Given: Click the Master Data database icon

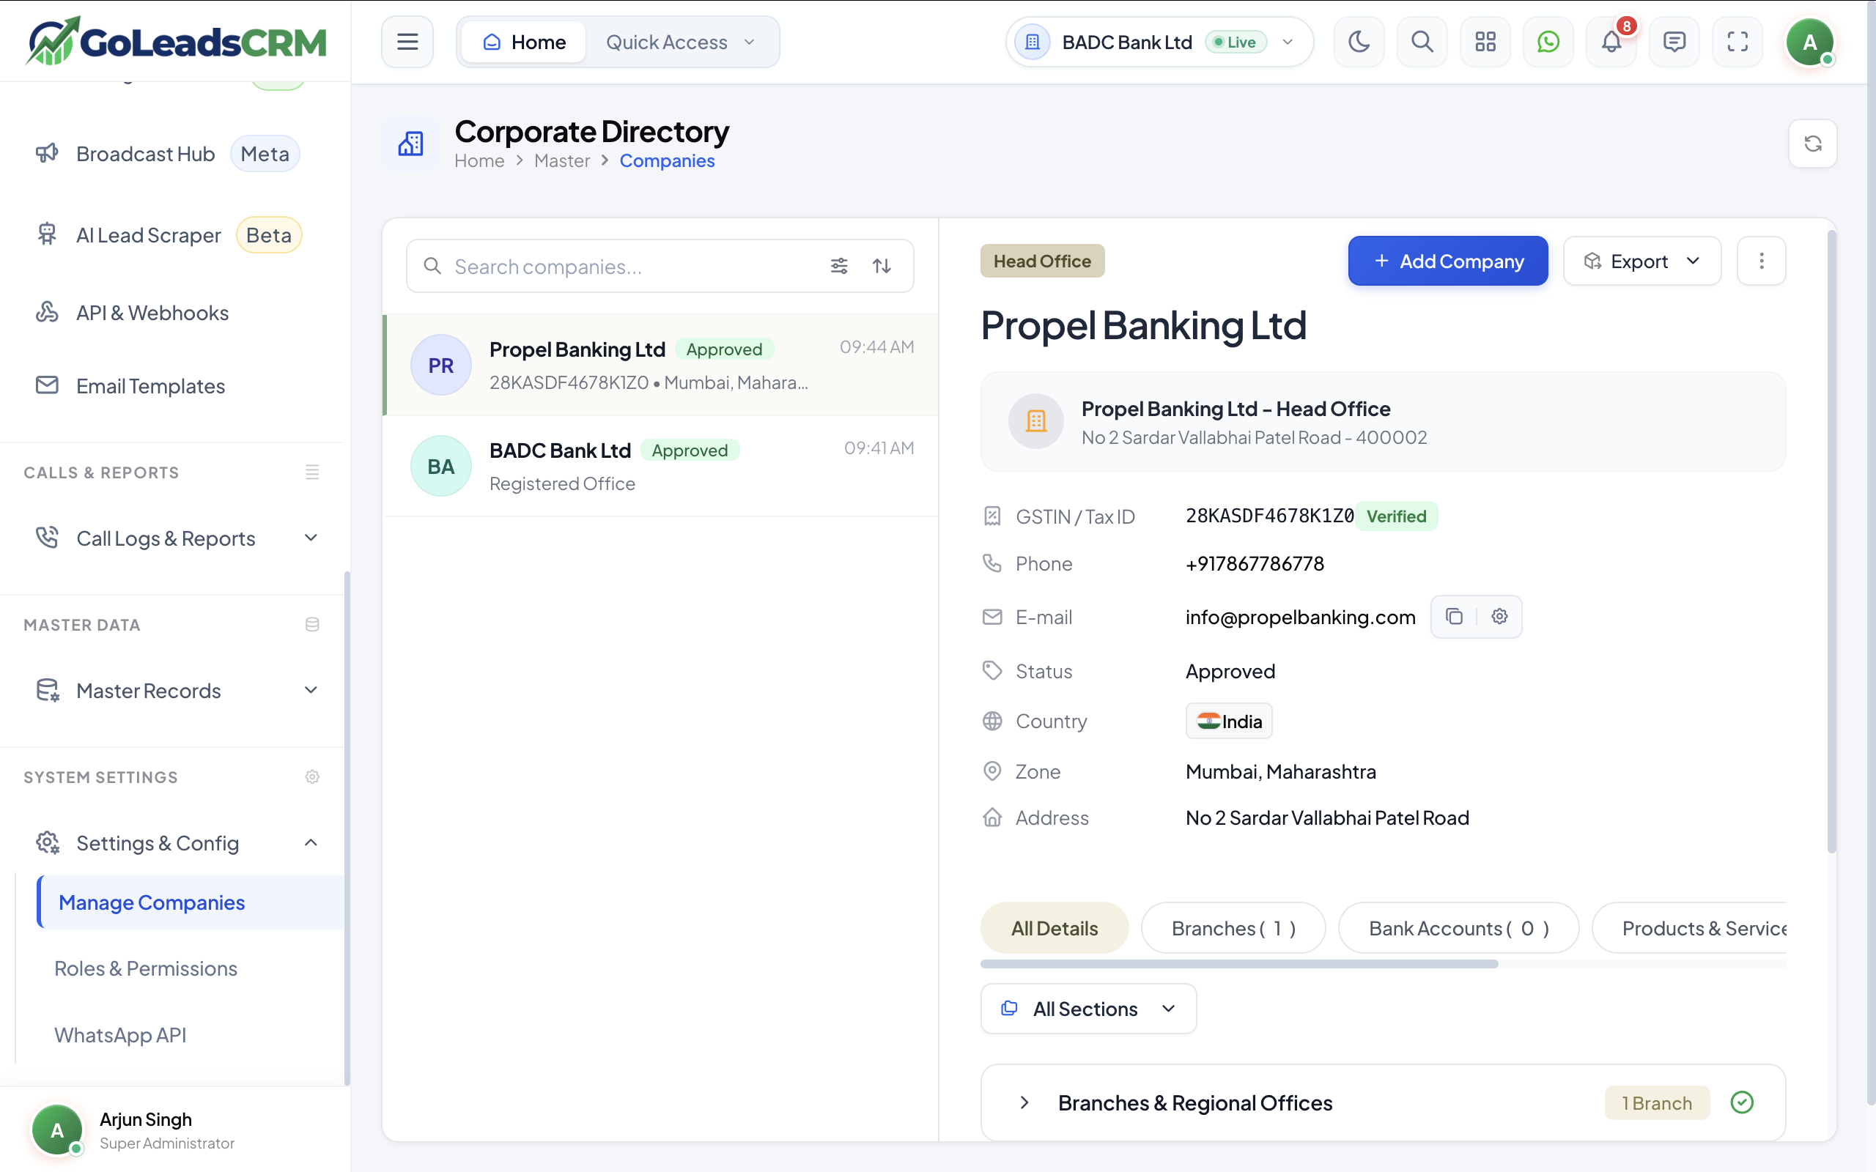Looking at the screenshot, I should pyautogui.click(x=311, y=625).
